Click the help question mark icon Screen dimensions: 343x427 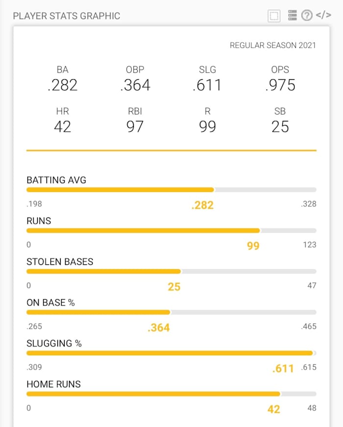click(x=307, y=15)
